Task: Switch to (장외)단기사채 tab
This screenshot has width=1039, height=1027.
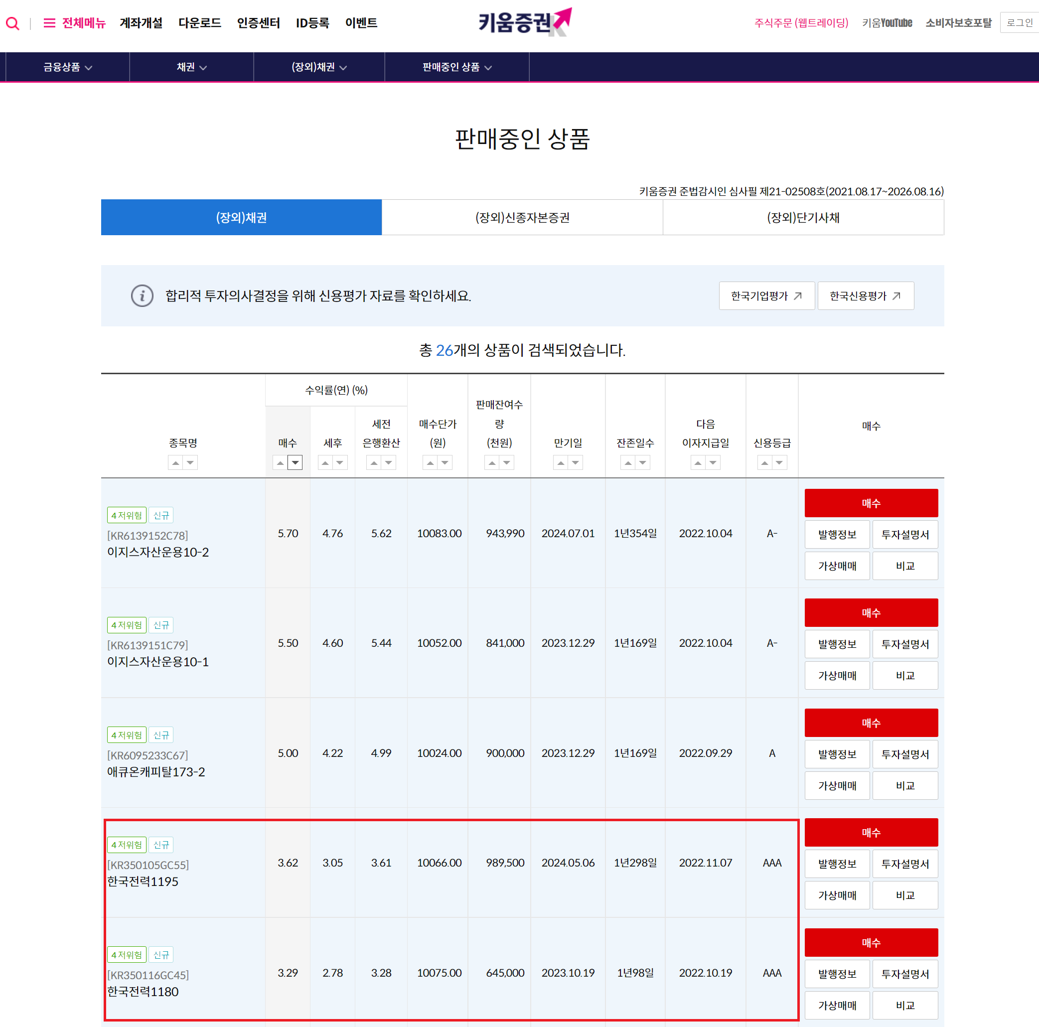Action: tap(802, 217)
